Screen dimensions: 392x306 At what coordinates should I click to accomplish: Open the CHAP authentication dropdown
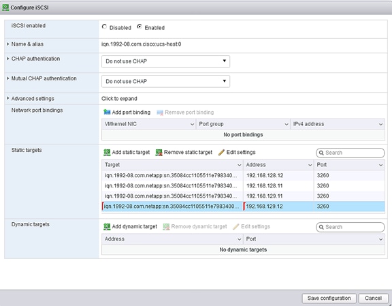[165, 61]
